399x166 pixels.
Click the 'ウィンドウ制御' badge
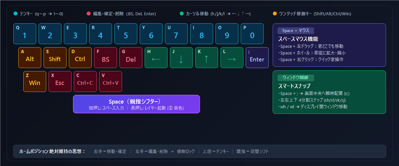pyautogui.click(x=296, y=78)
